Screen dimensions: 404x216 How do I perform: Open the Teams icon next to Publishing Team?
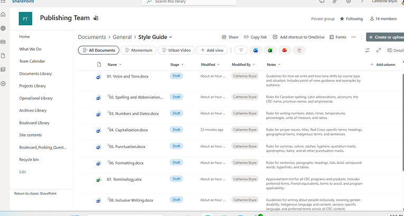click(x=96, y=18)
